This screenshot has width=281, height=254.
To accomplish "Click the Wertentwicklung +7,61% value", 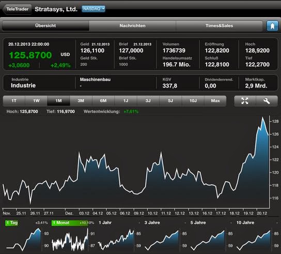I will click(x=131, y=112).
